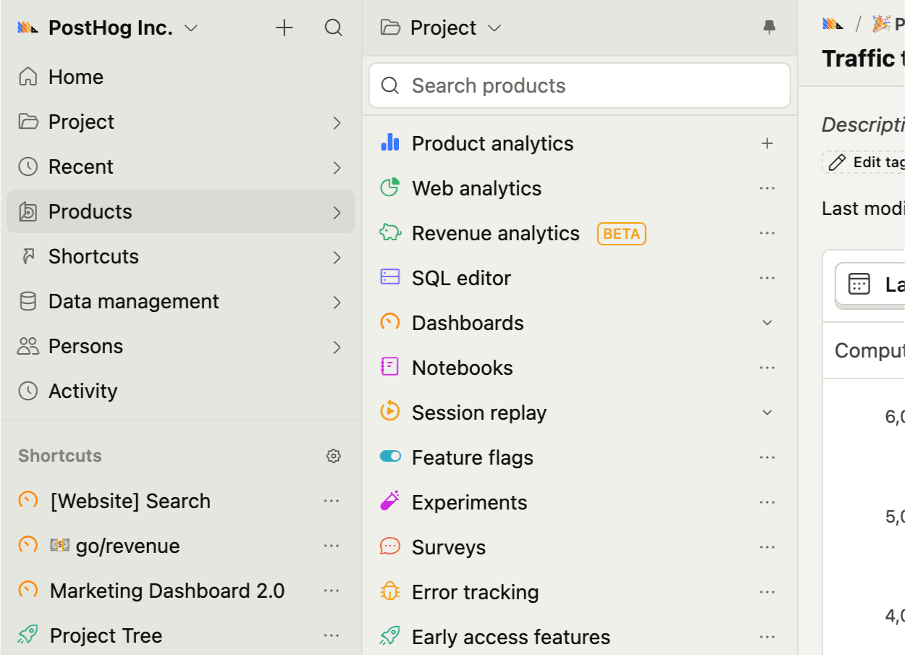905x655 pixels.
Task: Click the Persons people icon
Action: point(28,346)
